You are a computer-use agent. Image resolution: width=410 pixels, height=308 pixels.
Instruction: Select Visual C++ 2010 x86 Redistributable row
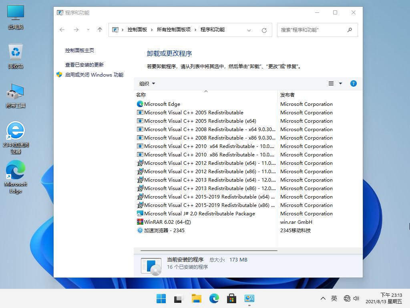point(206,154)
